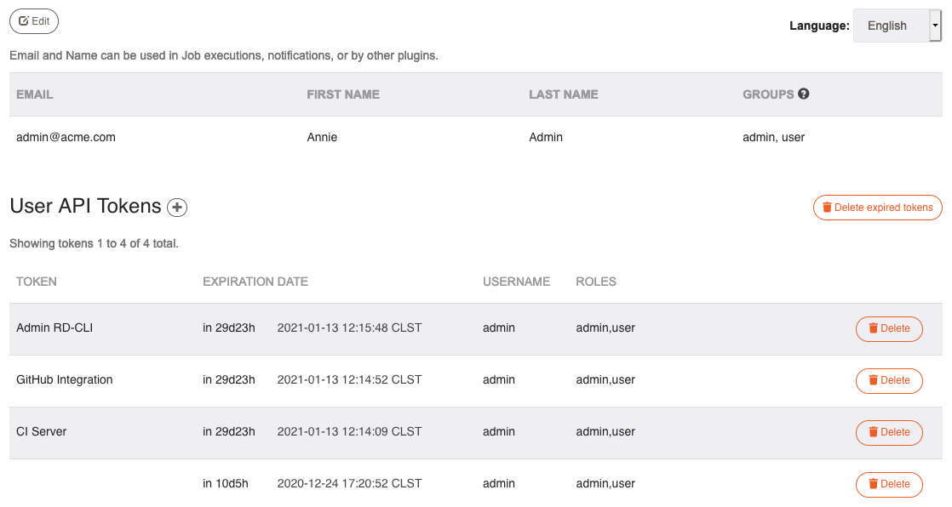The height and width of the screenshot is (507, 952).
Task: Open the Language dropdown showing English
Action: pos(897,26)
